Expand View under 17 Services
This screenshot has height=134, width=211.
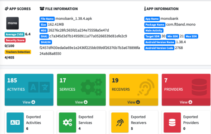pos(81,102)
